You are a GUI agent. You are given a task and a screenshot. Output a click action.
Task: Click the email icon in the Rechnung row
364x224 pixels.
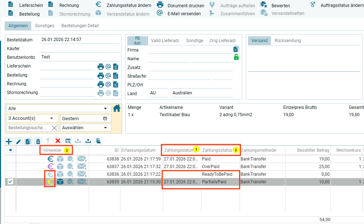tap(108, 84)
